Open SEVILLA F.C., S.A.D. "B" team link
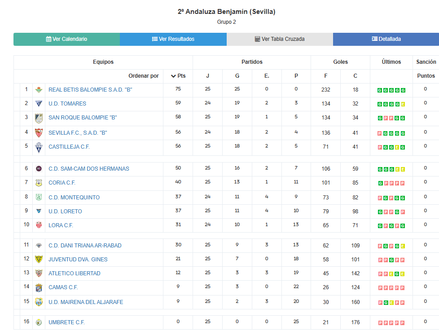Screen dimensions: 439x335 (78, 133)
